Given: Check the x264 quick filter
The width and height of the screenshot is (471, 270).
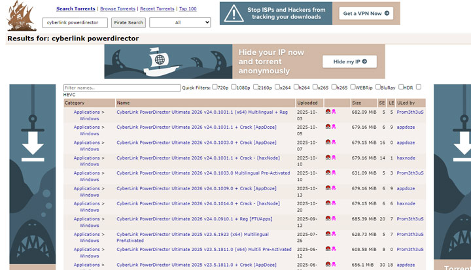Looking at the screenshot, I should pos(277,87).
